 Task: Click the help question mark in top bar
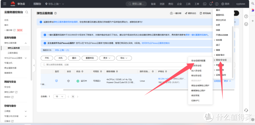point(216,4)
